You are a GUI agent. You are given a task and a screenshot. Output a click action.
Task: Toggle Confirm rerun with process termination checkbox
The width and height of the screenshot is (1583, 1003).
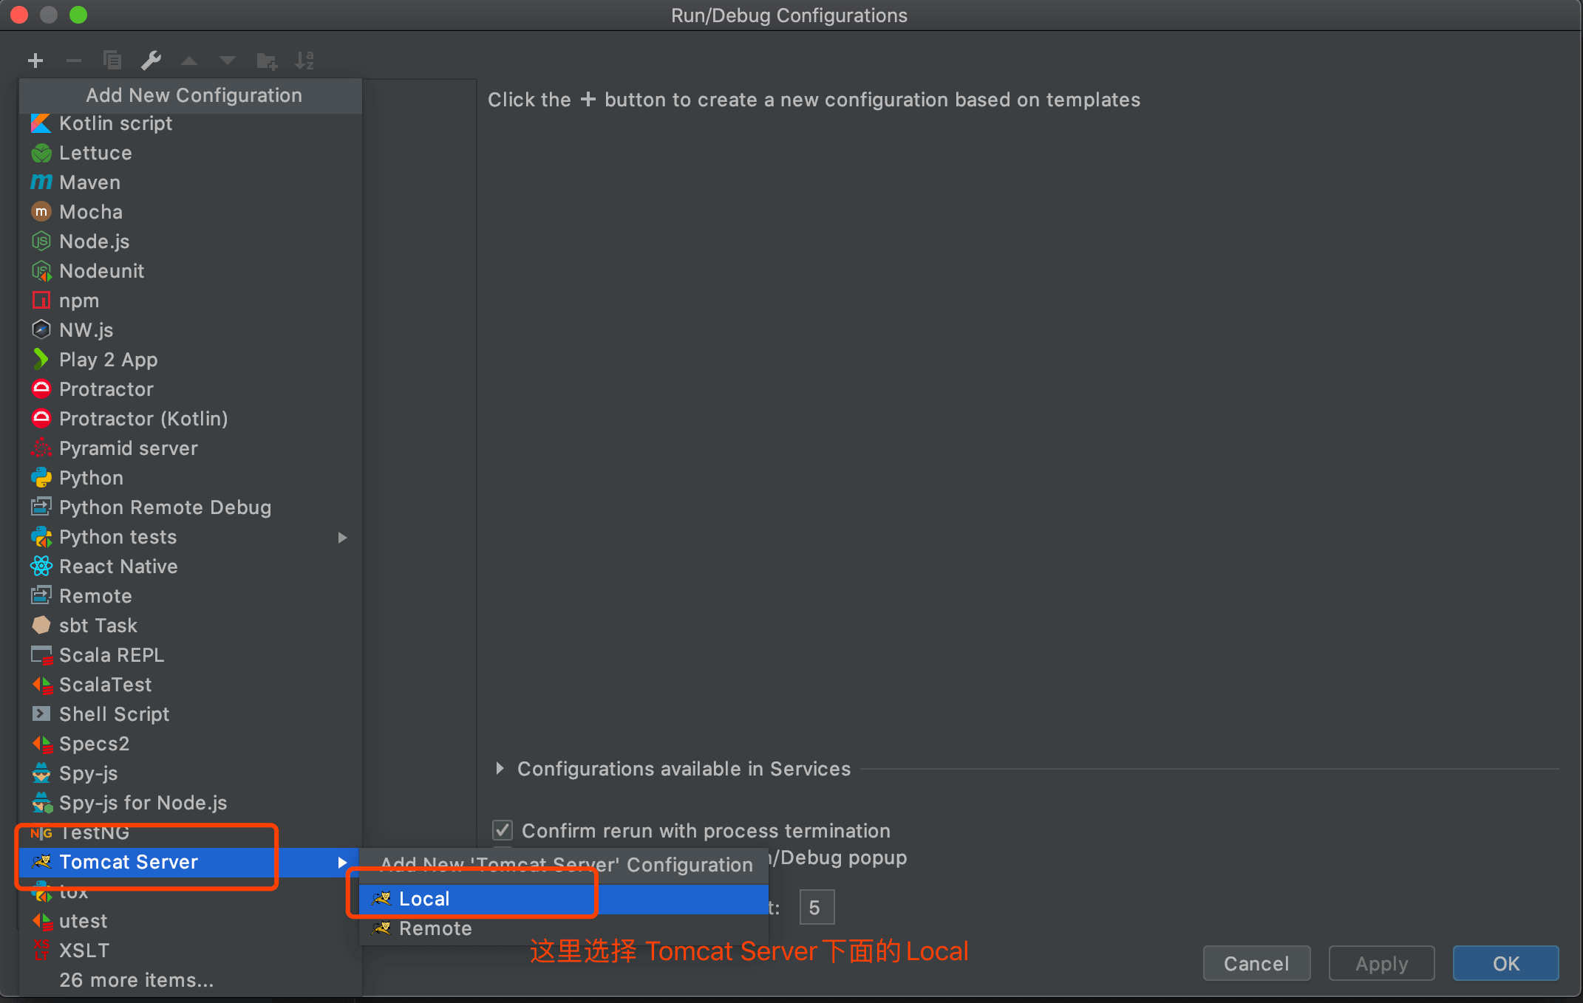click(503, 830)
